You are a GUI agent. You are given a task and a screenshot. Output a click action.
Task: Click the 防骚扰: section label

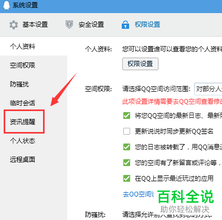tap(96, 214)
